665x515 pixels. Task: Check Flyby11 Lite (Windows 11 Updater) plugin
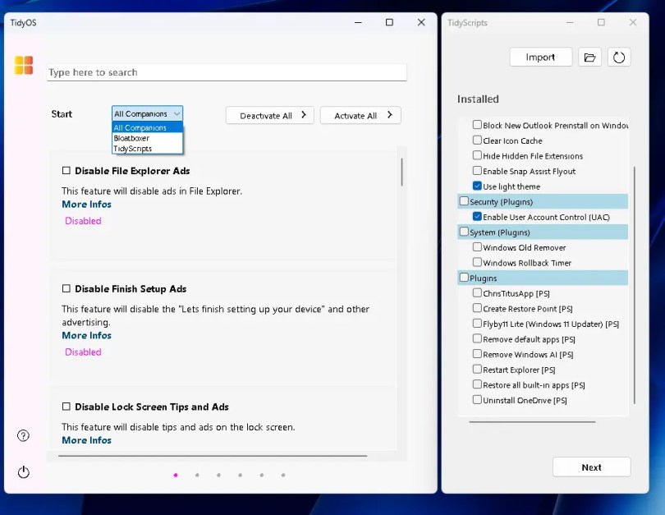[477, 324]
